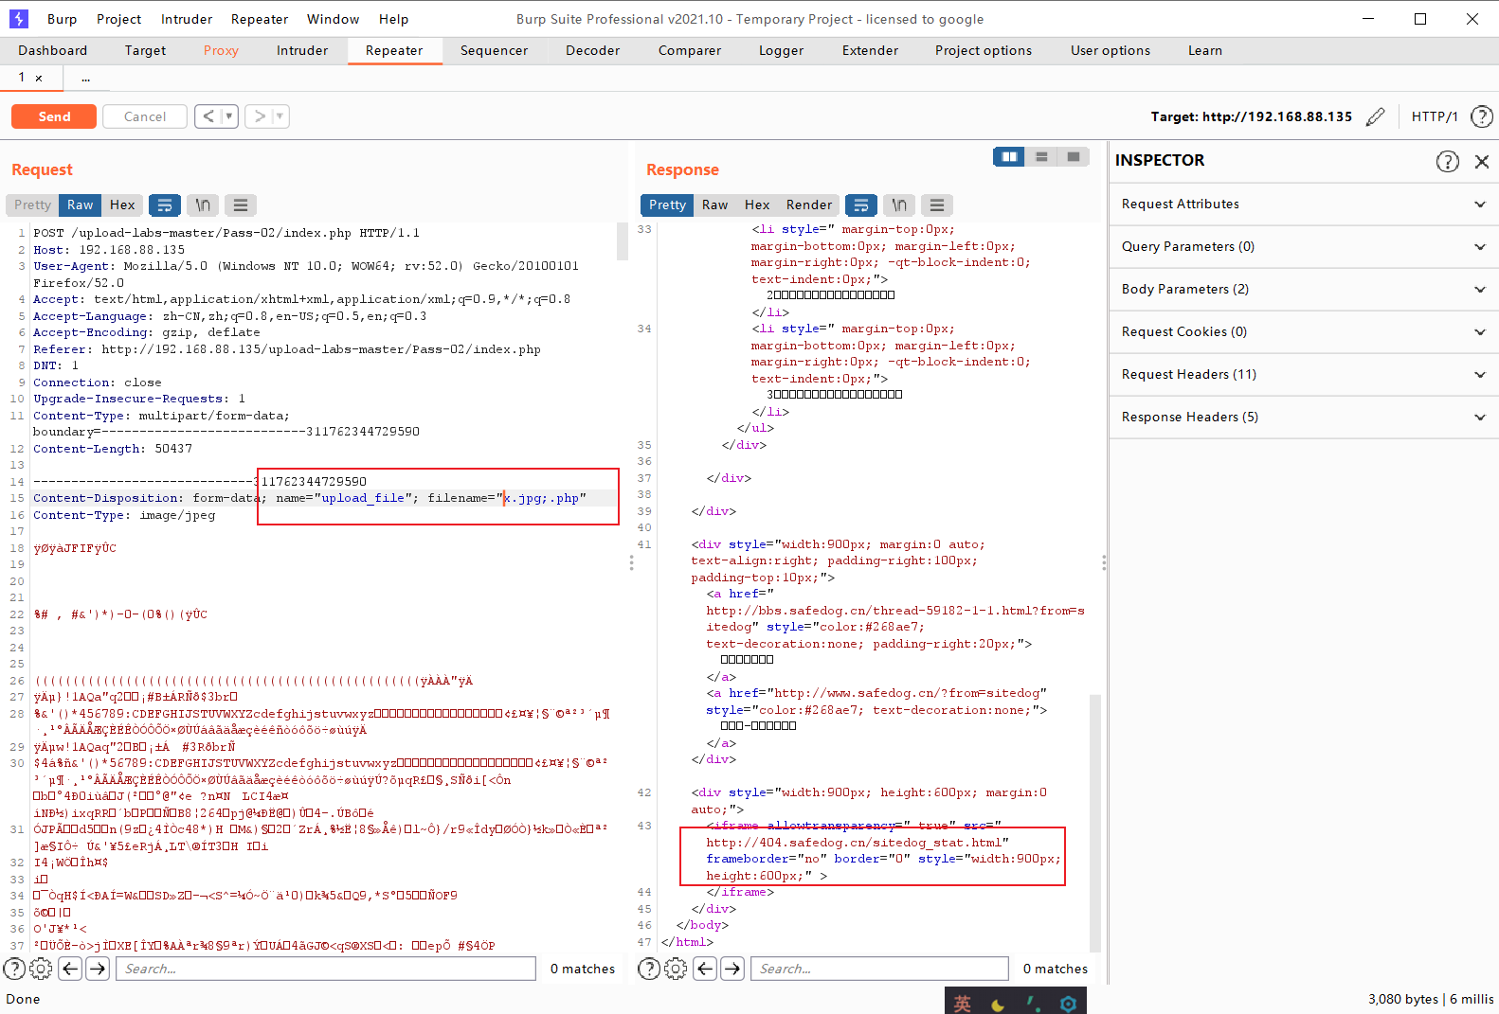Go to previous response search match
Viewport: 1499px width, 1014px height.
click(x=705, y=969)
